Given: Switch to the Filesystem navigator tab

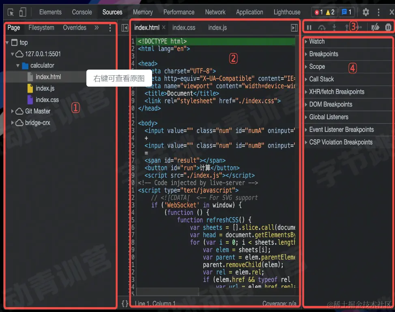Looking at the screenshot, I should [41, 28].
